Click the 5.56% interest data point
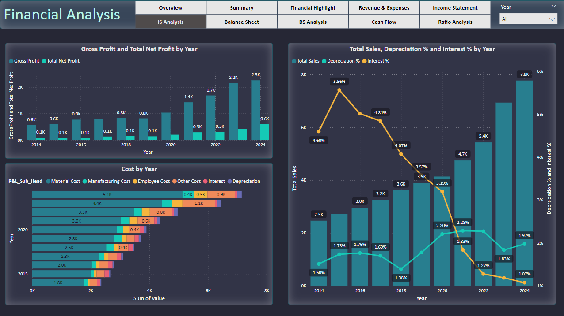564x316 pixels. click(x=339, y=90)
